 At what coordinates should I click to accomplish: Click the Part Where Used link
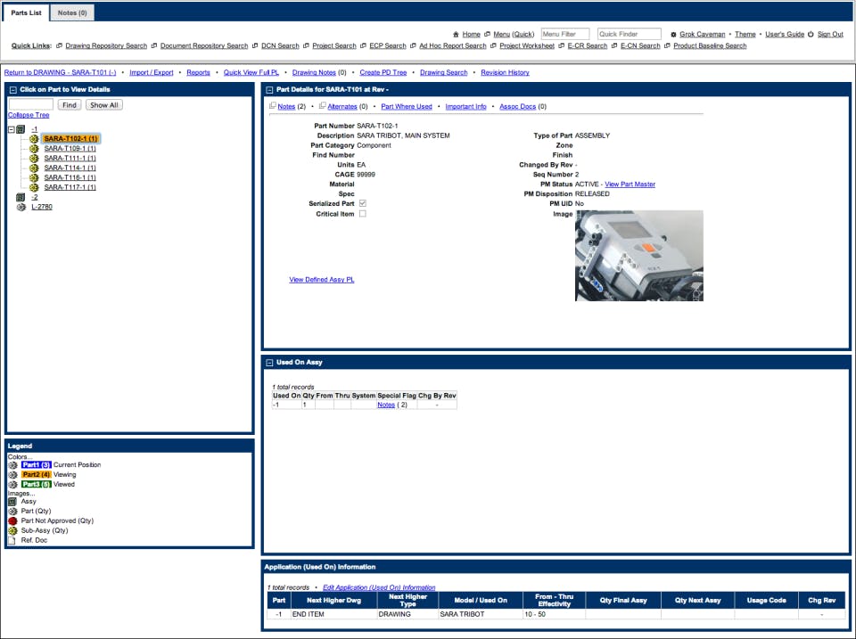point(407,106)
